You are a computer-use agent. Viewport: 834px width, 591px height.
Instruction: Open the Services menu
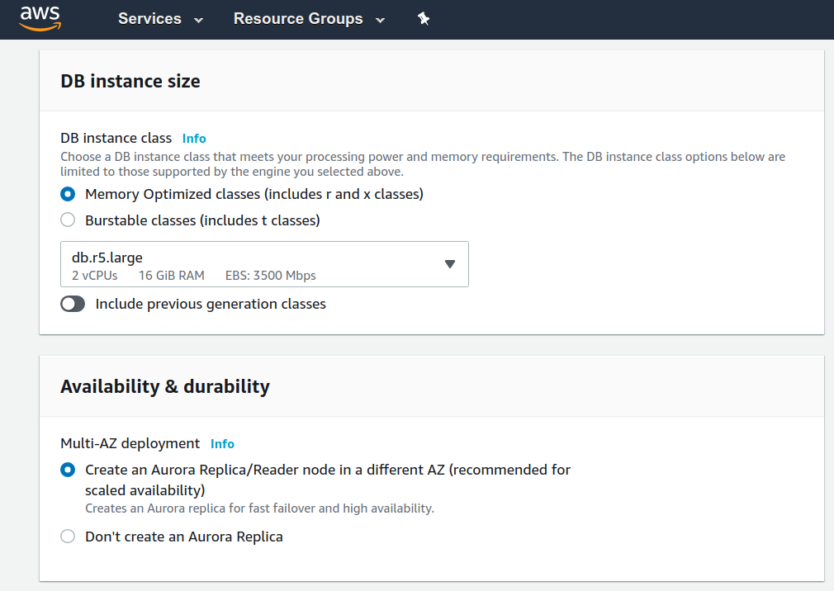pyautogui.click(x=161, y=19)
